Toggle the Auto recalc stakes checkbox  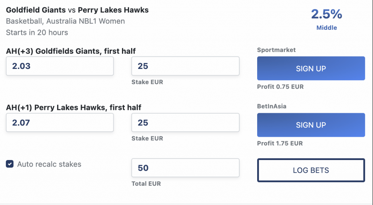tap(10, 164)
